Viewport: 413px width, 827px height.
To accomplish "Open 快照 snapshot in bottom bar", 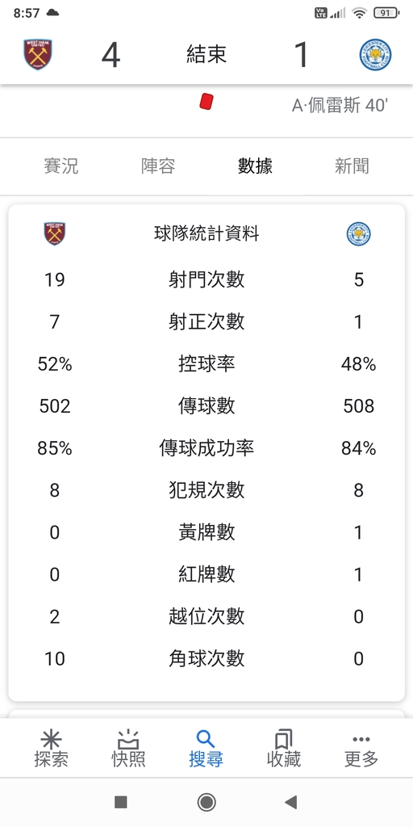I will 128,749.
